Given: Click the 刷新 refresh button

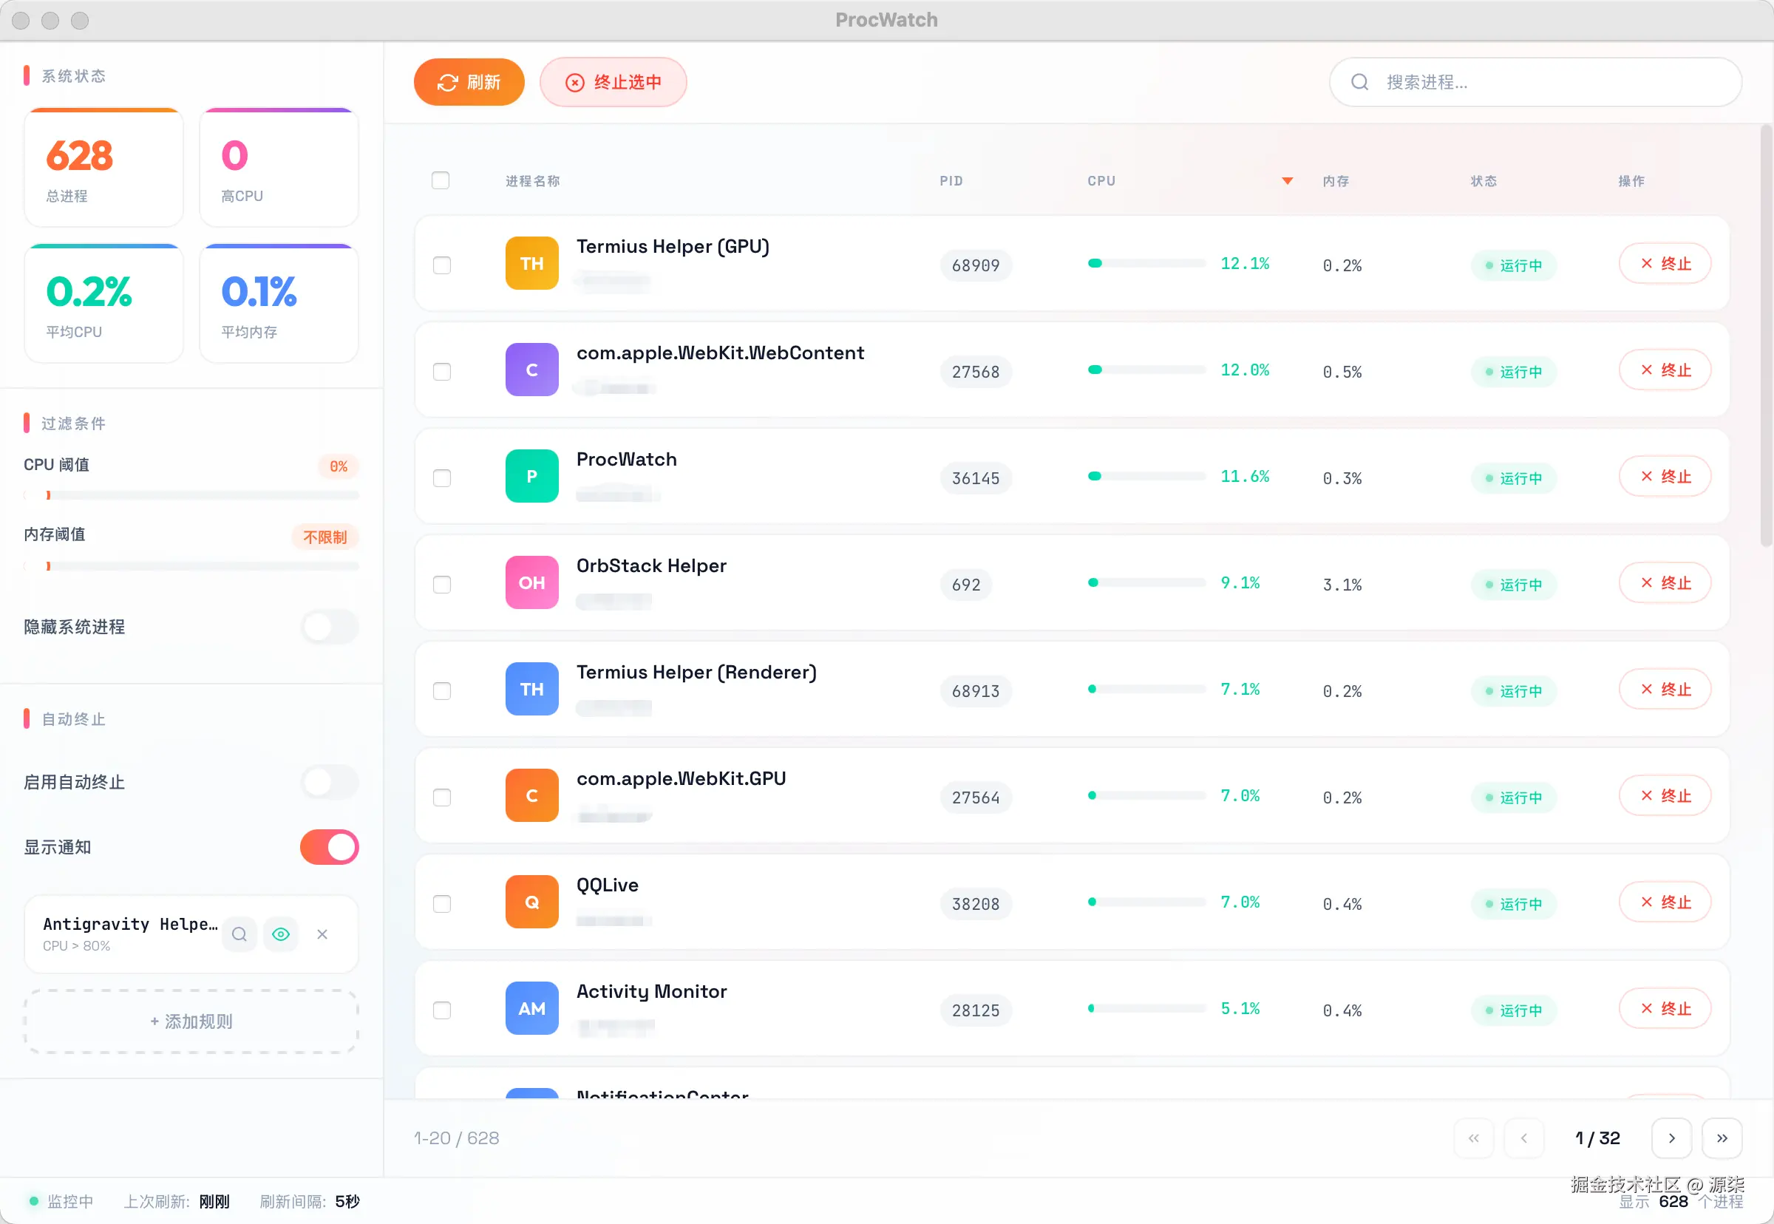Looking at the screenshot, I should pyautogui.click(x=469, y=82).
